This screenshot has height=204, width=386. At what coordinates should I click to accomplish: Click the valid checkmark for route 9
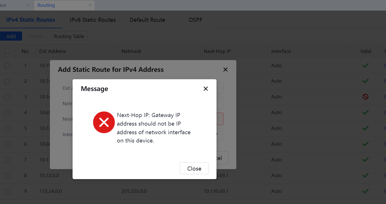365,191
